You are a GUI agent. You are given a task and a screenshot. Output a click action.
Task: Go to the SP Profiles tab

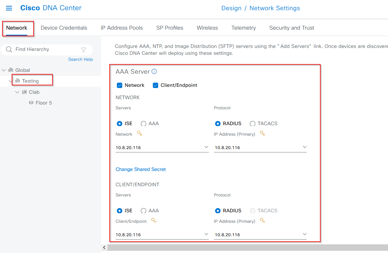pos(170,28)
